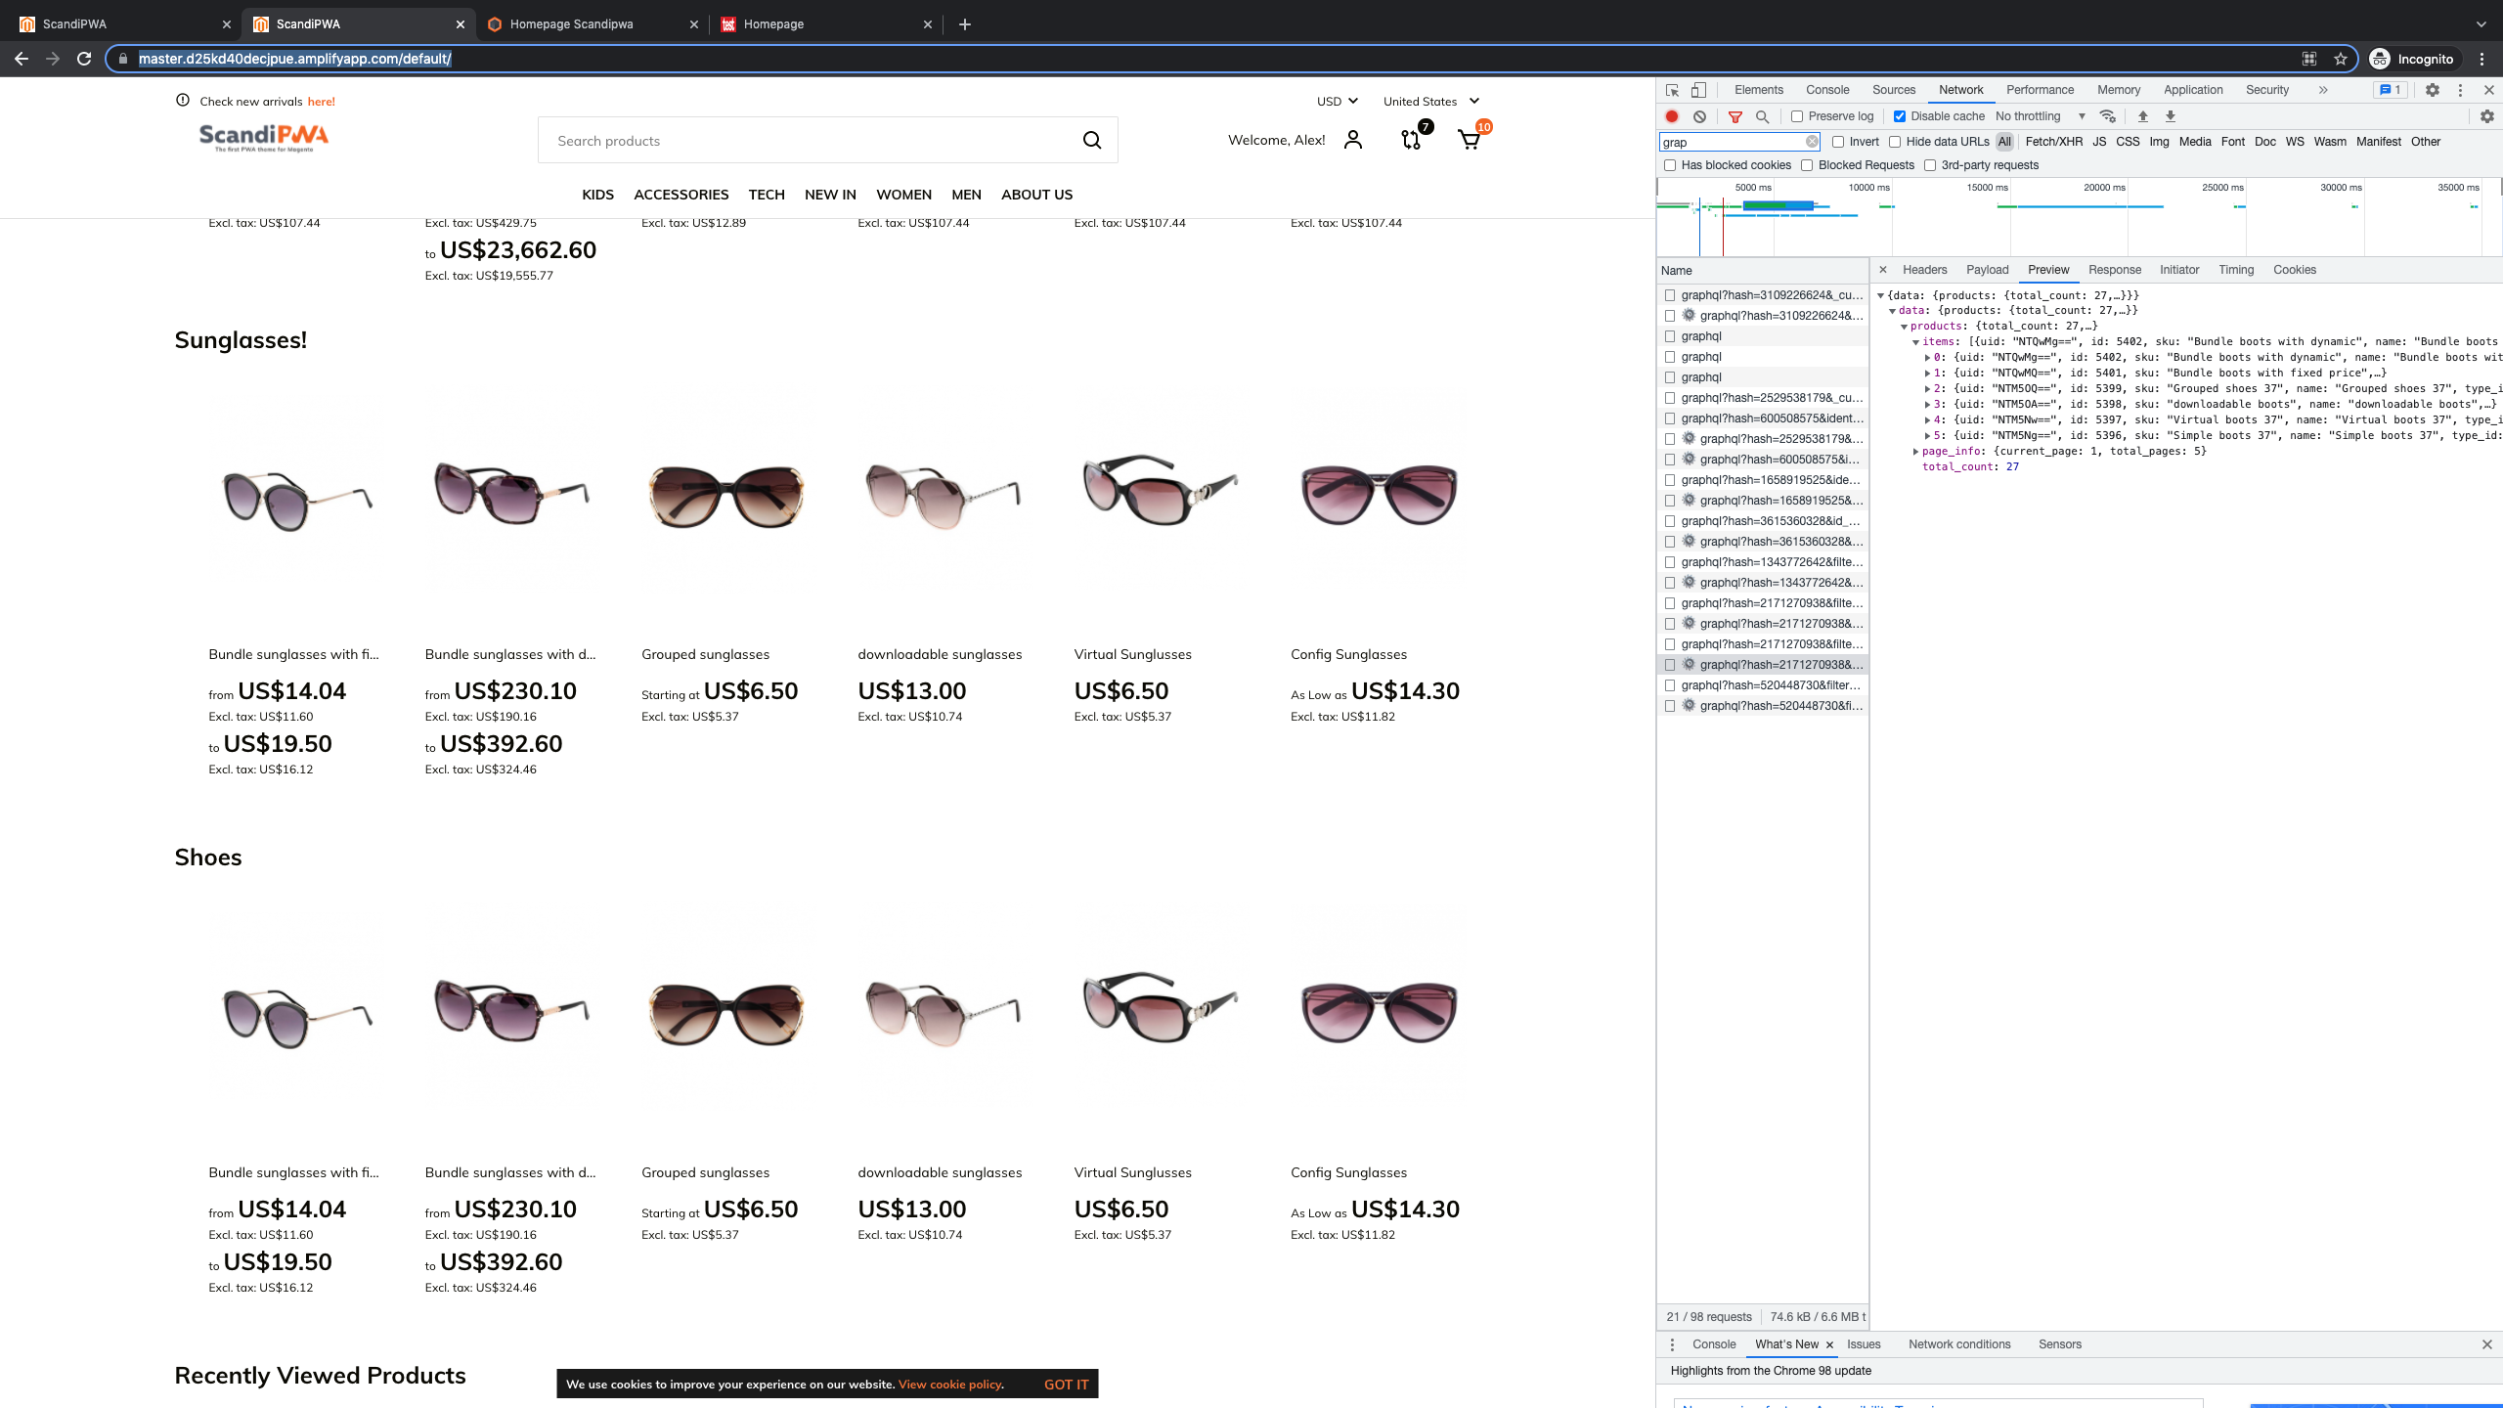The width and height of the screenshot is (2503, 1408).
Task: Open the shopping cart icon
Action: point(1469,140)
